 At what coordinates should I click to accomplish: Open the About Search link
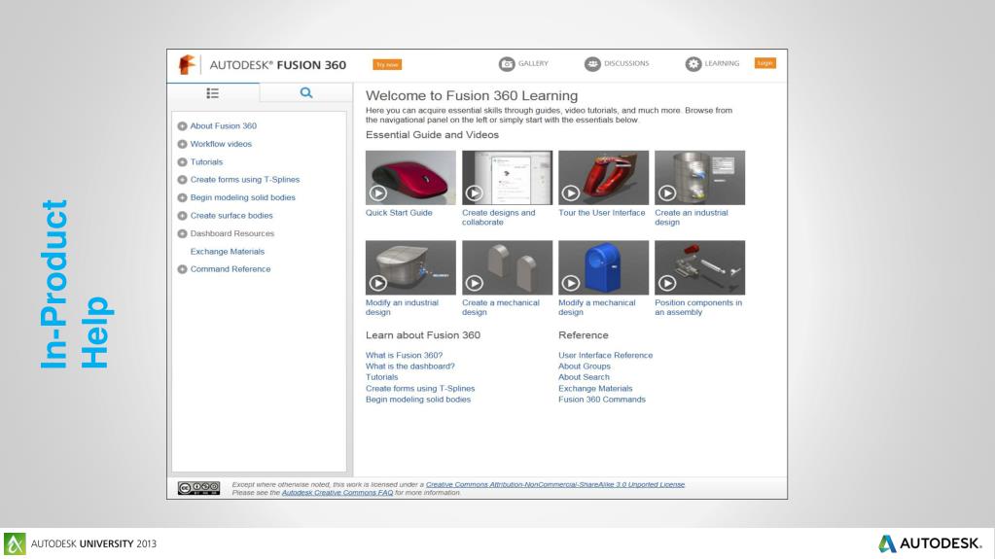click(x=584, y=377)
